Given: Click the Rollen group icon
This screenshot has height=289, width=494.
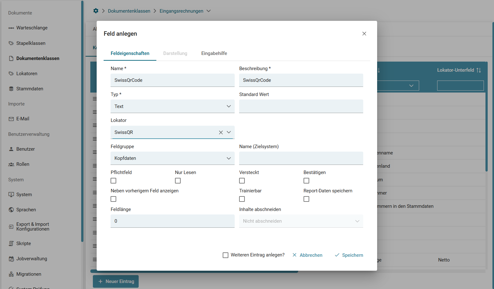Looking at the screenshot, I should (x=11, y=164).
